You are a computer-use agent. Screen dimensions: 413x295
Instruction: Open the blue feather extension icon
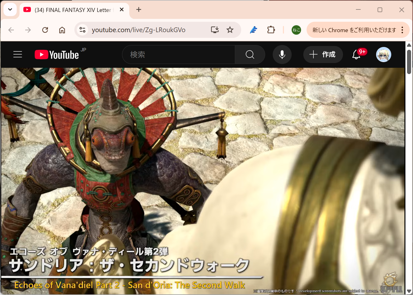(x=253, y=30)
